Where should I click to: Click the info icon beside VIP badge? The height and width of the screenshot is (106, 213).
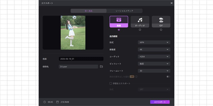point(136,77)
